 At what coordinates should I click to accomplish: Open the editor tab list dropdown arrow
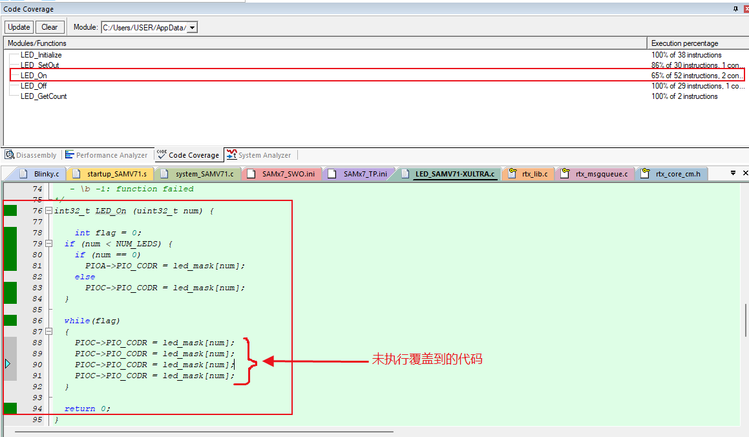tap(733, 173)
